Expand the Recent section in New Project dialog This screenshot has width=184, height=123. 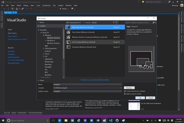pos(38,22)
